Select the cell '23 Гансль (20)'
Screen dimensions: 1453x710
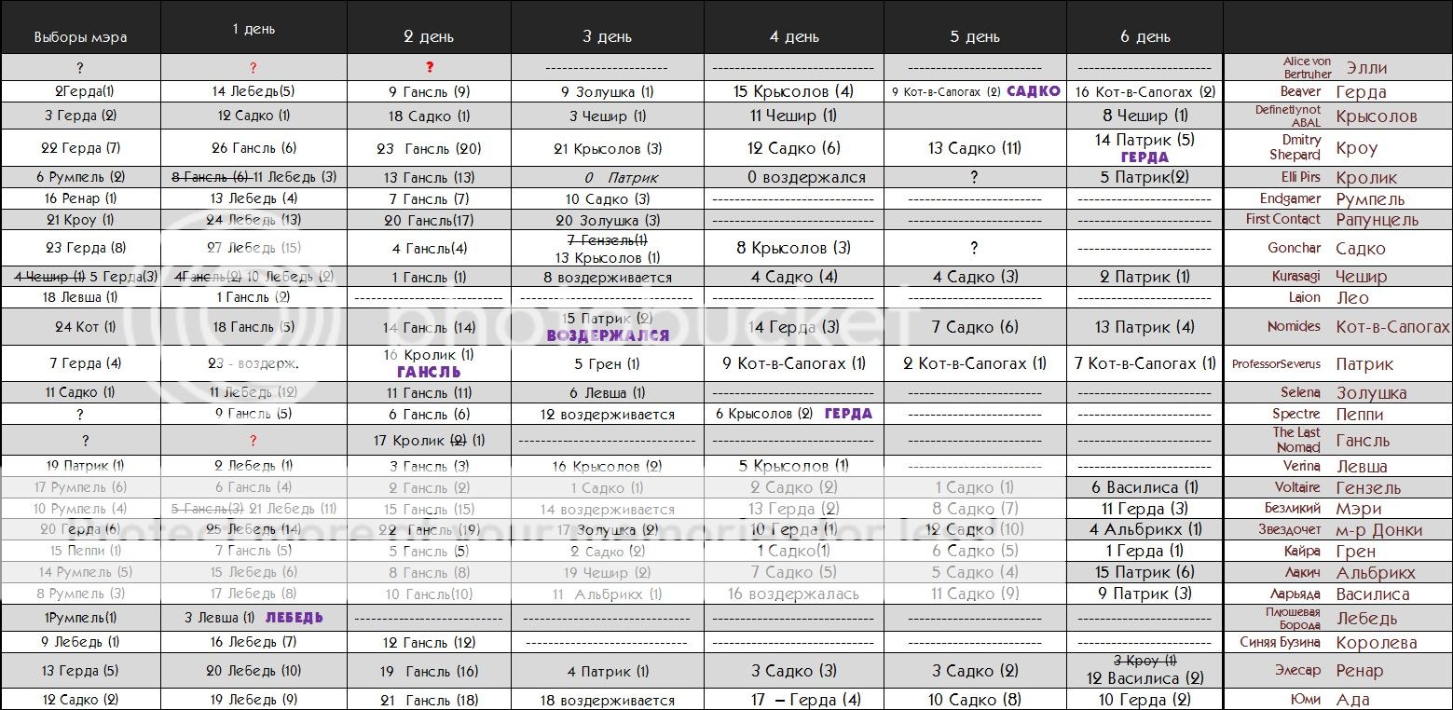[429, 147]
